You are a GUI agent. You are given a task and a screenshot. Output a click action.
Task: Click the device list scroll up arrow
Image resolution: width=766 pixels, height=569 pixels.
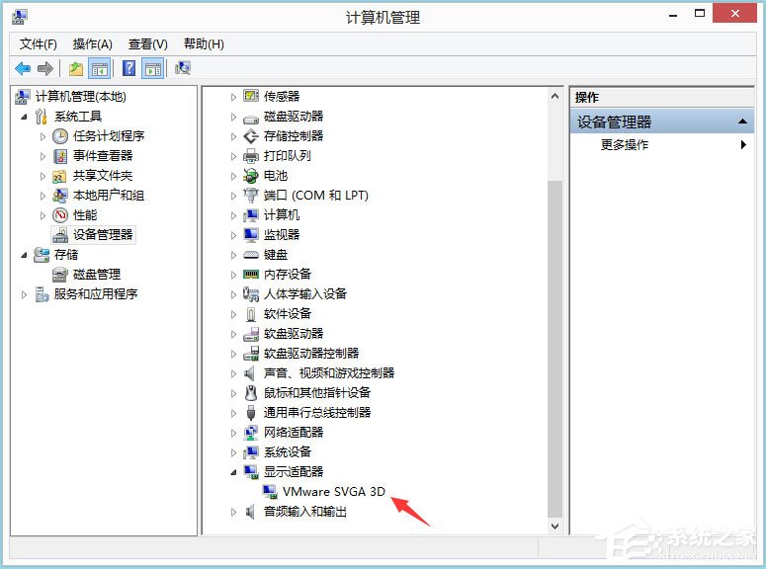click(x=554, y=96)
